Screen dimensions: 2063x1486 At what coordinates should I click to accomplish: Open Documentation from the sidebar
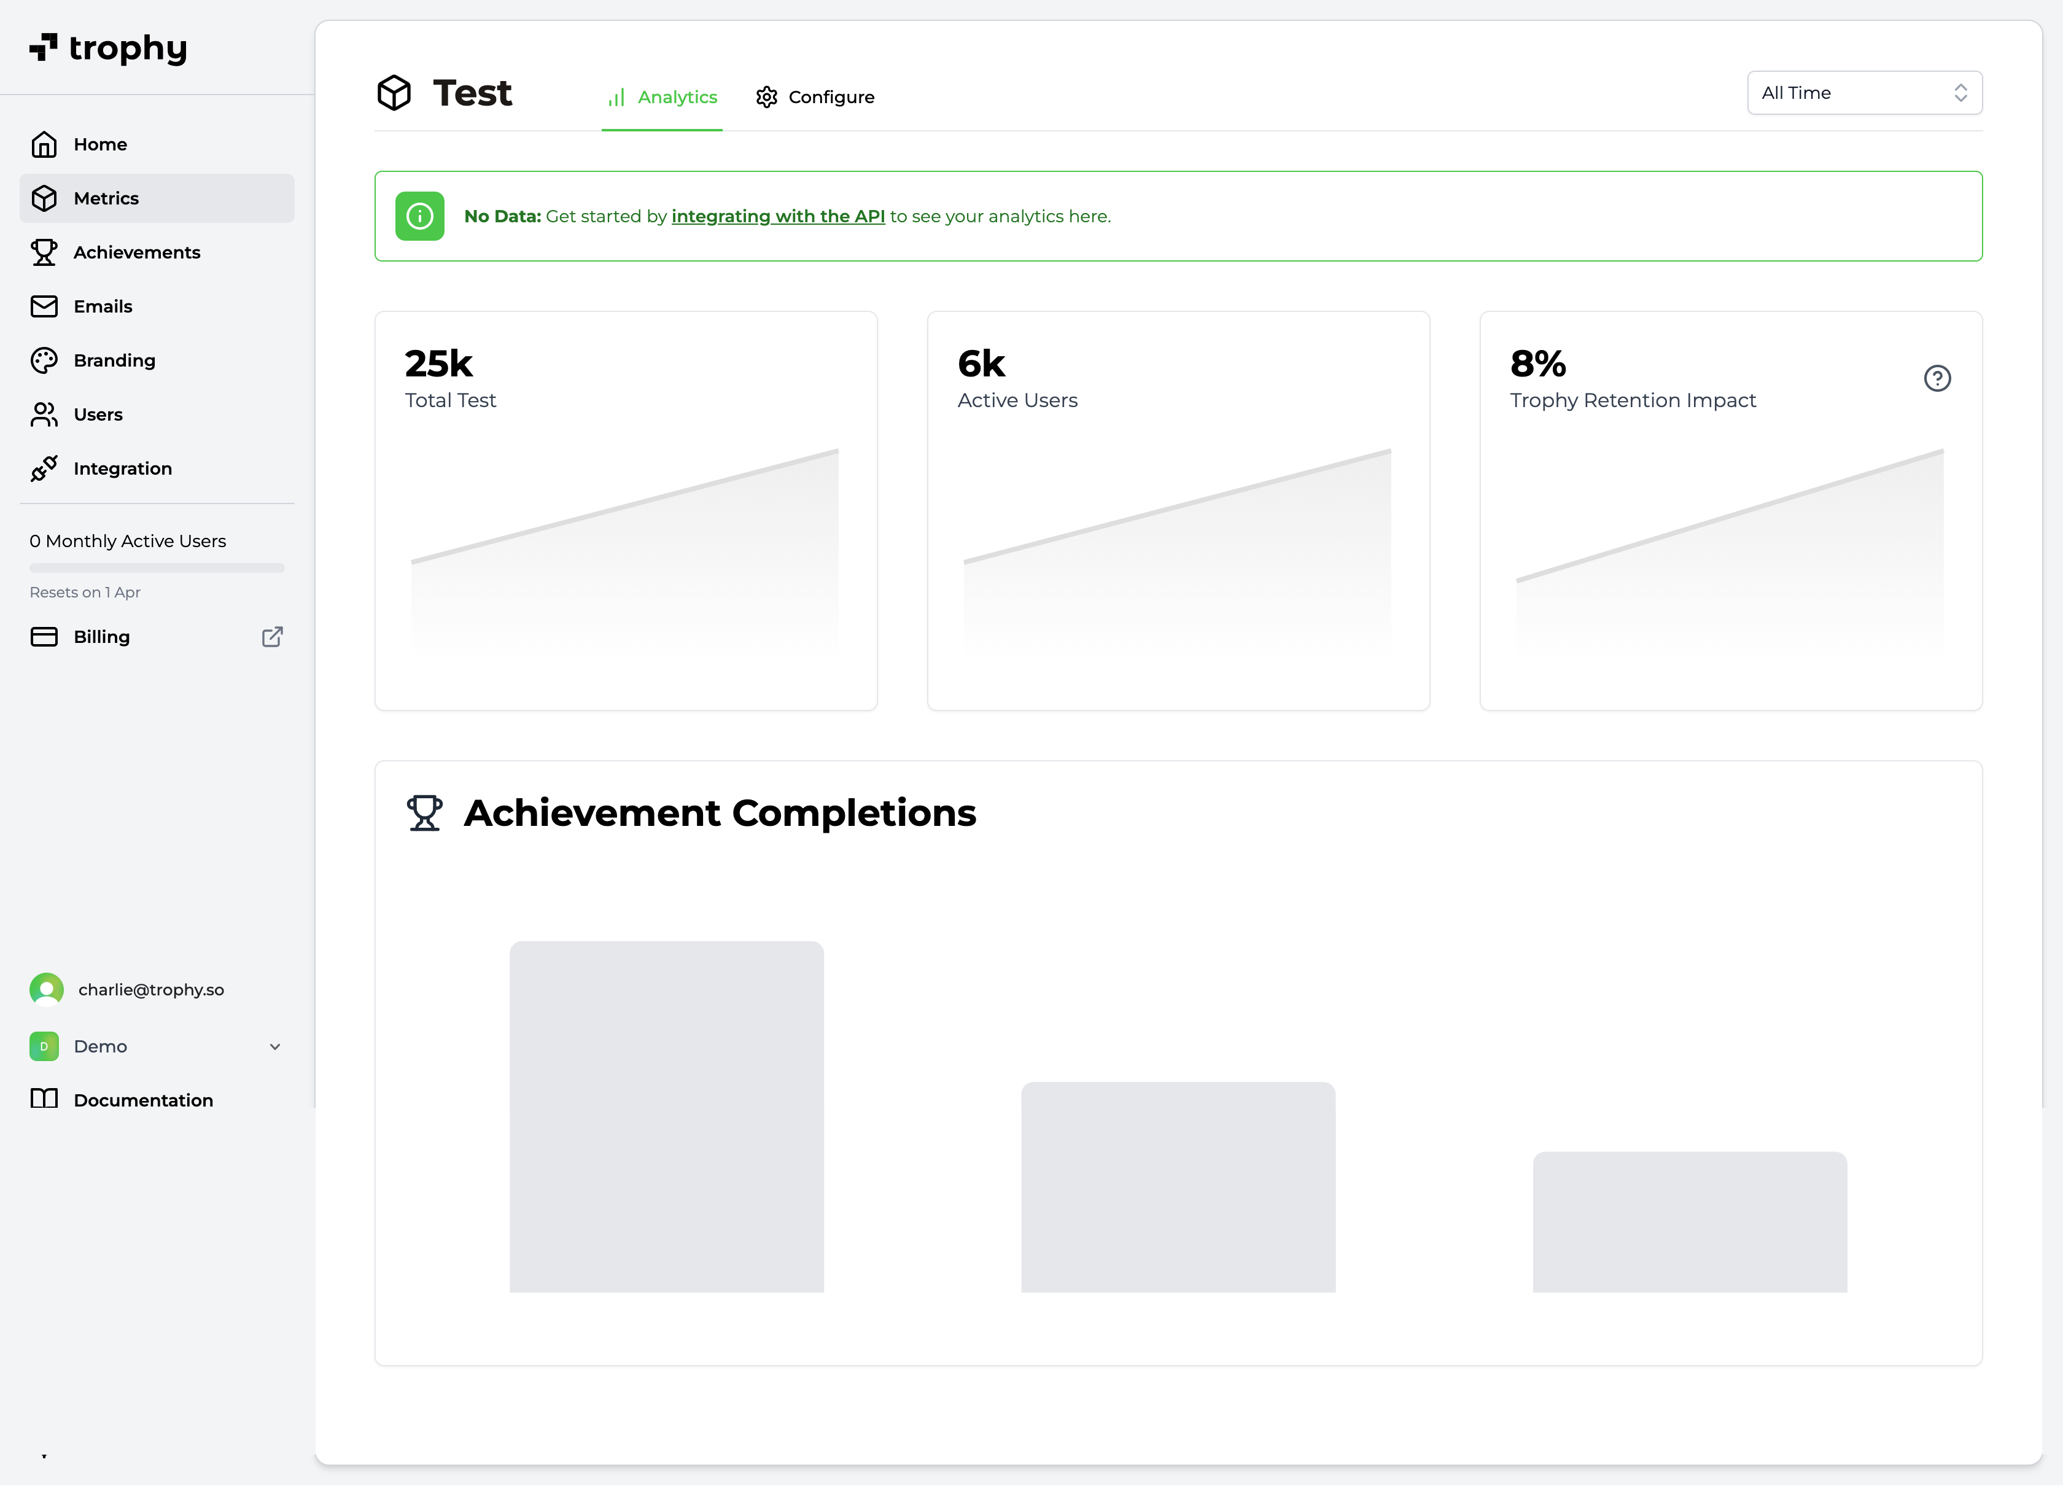(x=143, y=1100)
